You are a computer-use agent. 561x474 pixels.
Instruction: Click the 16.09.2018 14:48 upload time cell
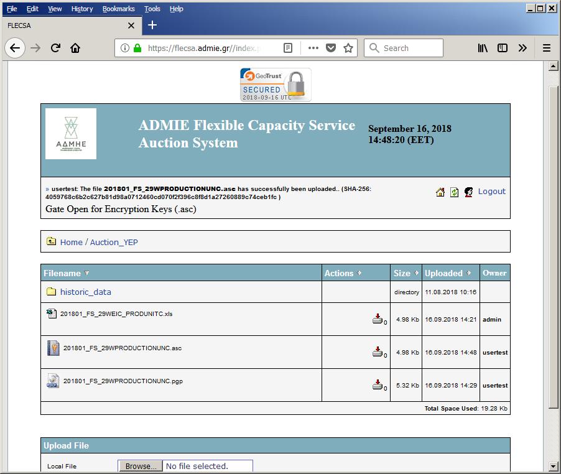pyautogui.click(x=451, y=352)
